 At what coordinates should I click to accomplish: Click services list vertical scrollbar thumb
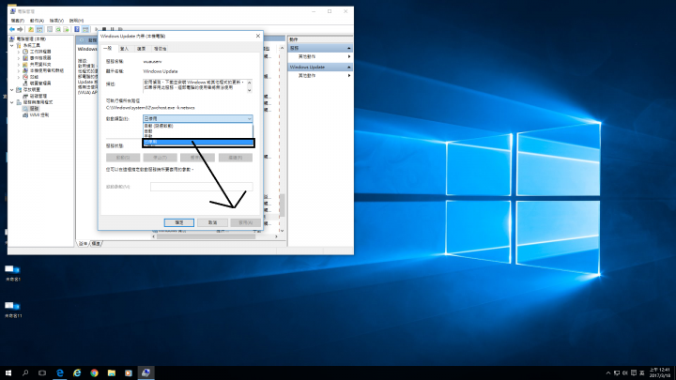coord(282,205)
